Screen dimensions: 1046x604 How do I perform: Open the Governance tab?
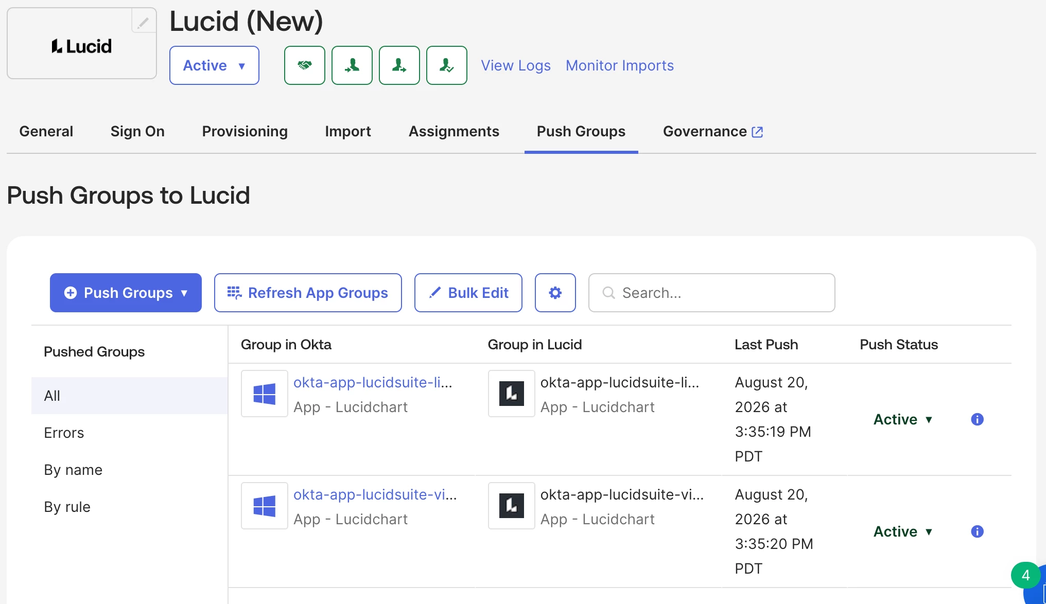coord(713,132)
